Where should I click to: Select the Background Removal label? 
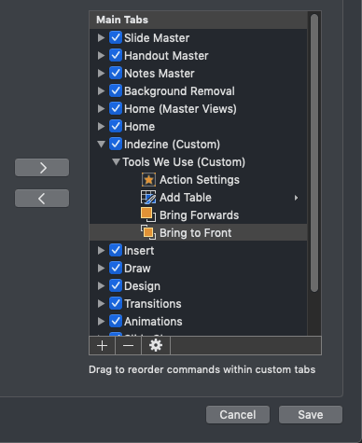point(179,91)
